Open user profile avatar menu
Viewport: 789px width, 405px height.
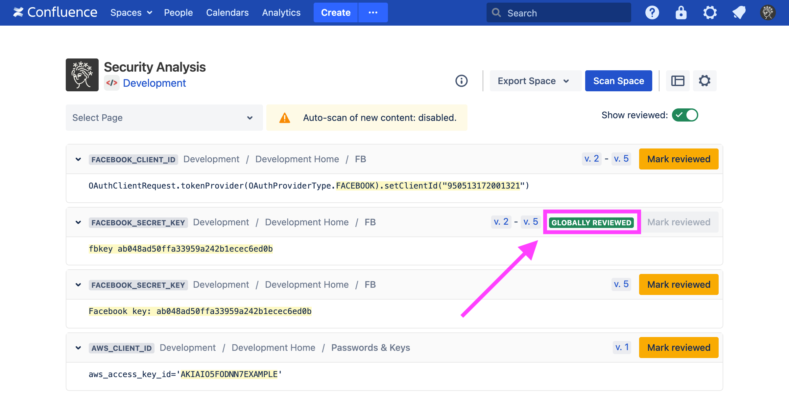tap(768, 13)
